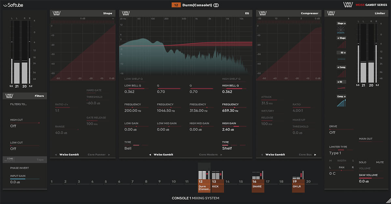391x204 pixels.
Task: Click the Main Out label
Action: [366, 139]
